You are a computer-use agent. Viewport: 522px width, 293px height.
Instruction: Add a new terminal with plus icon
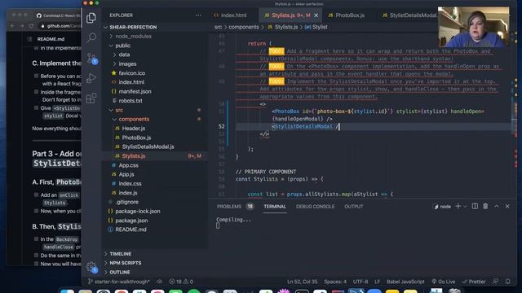[x=458, y=206]
